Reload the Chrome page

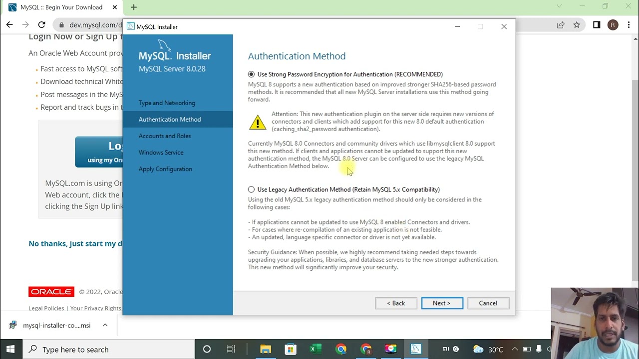pos(41,24)
